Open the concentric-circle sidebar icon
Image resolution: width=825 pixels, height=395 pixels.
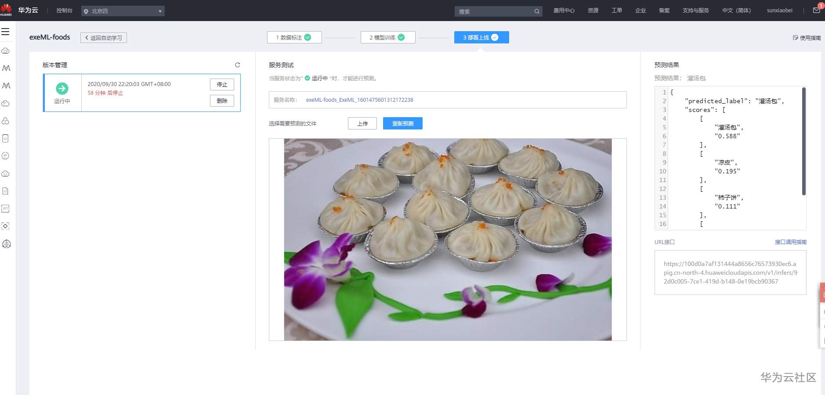6,244
